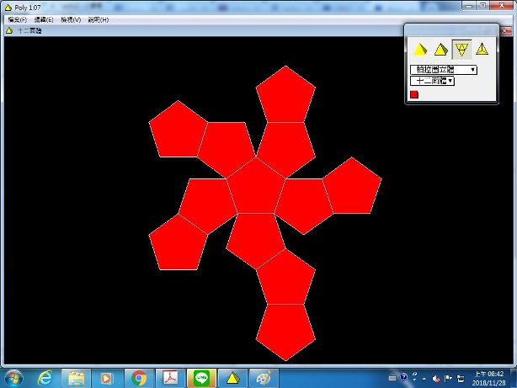Screen dimensions: 517x388
Task: Open the 檔案(F) menu
Action: click(18, 20)
